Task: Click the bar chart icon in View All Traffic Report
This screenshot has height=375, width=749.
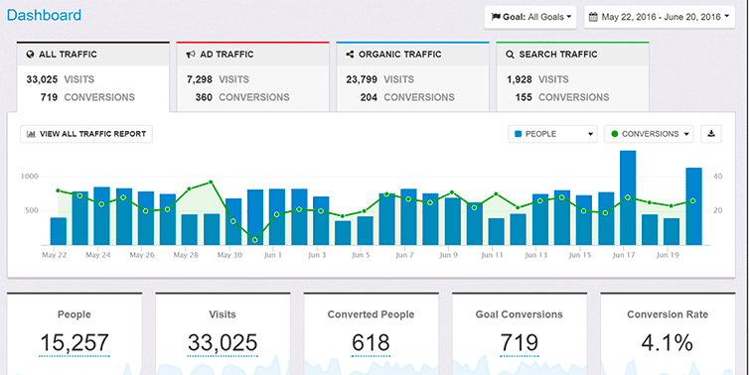Action: coord(32,134)
